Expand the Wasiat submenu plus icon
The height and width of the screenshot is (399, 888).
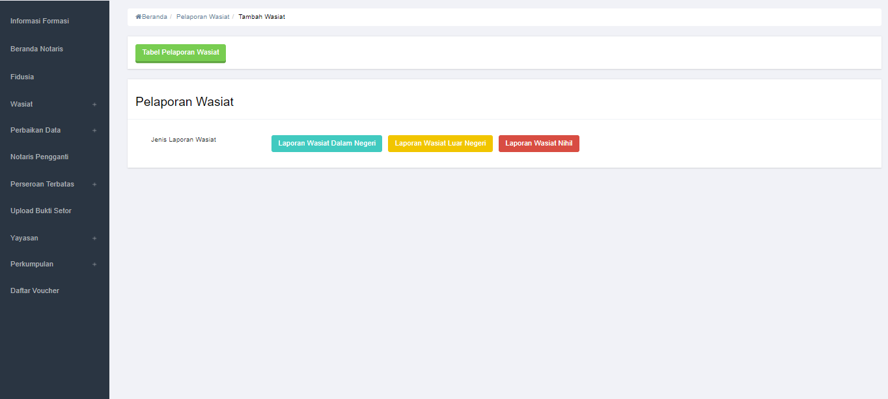coord(94,105)
